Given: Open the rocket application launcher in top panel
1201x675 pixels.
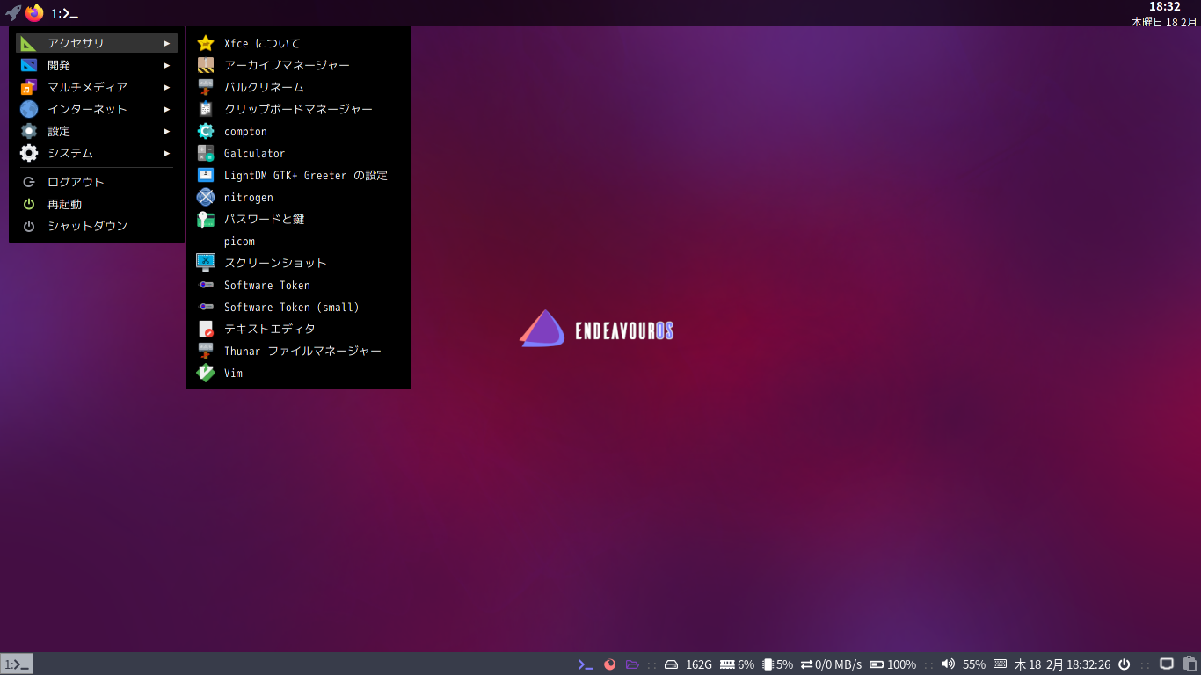Looking at the screenshot, I should pyautogui.click(x=13, y=13).
